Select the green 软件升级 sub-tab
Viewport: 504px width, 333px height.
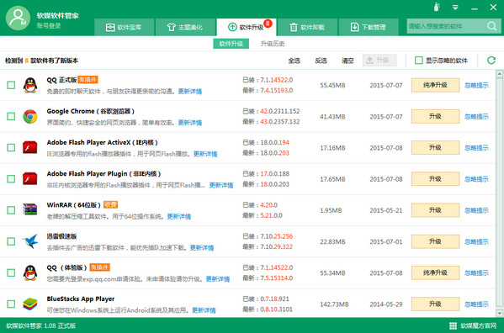point(231,44)
